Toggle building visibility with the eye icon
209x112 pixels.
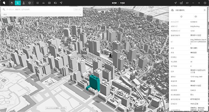pos(196,17)
